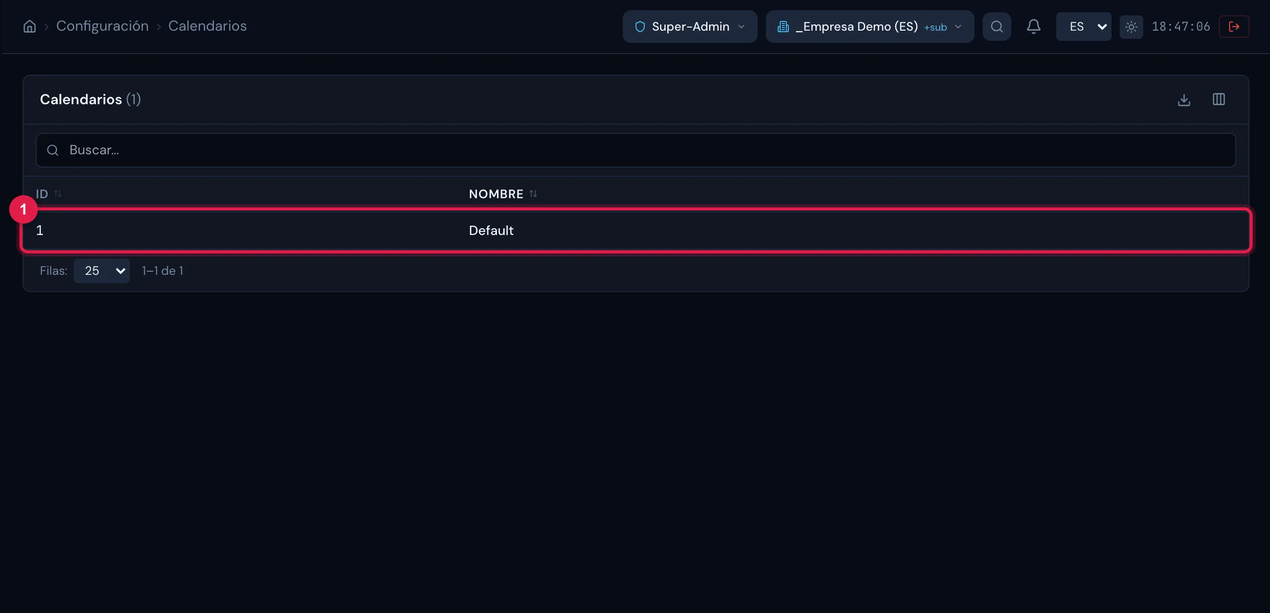Select the Default calendar name cell
1270x613 pixels.
click(x=491, y=230)
